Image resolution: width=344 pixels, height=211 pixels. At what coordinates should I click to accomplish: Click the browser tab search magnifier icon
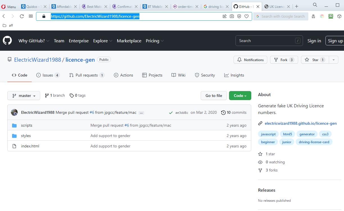(315, 5)
